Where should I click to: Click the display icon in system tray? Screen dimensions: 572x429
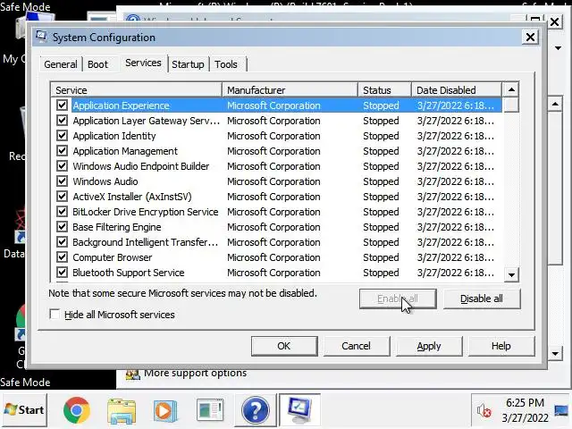point(561,411)
